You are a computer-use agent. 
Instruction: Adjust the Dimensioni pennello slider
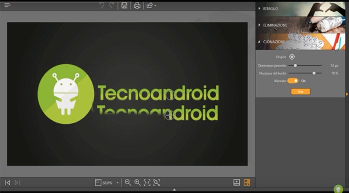pos(305,66)
